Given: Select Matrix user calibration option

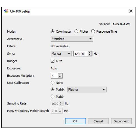Looking at the screenshot, I should pyautogui.click(x=52, y=89).
